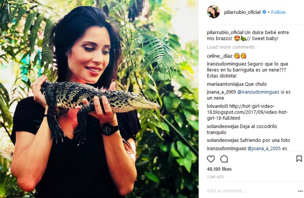The width and height of the screenshot is (304, 198).
Task: Follow pilarrubio_oficial
Action: [x=278, y=12]
